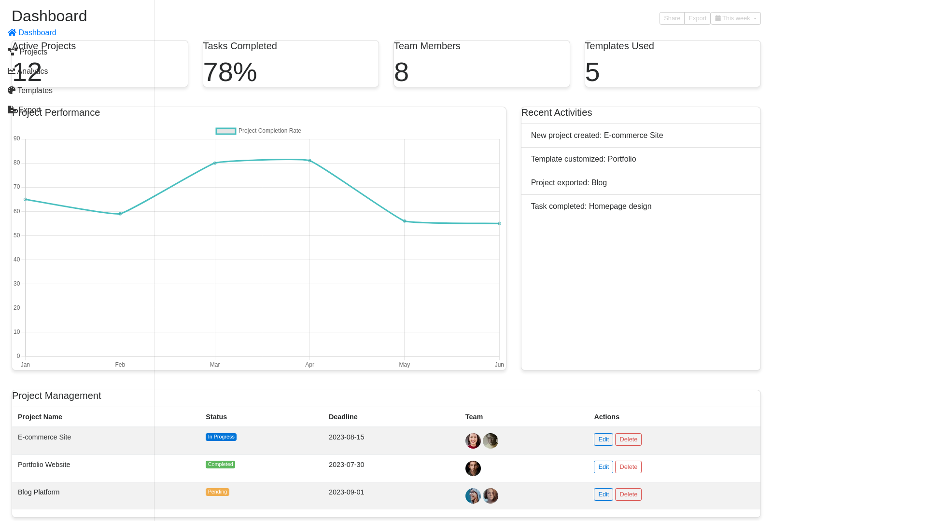Click the Analytics chart-line icon
Image resolution: width=927 pixels, height=521 pixels.
(12, 71)
